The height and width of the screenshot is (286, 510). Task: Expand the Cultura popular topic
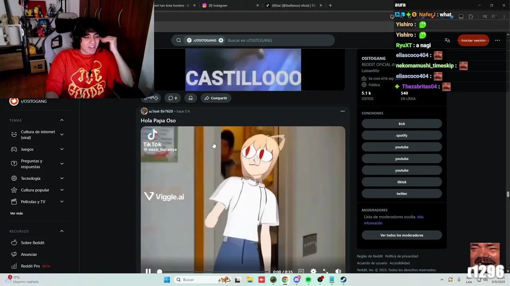tap(62, 190)
